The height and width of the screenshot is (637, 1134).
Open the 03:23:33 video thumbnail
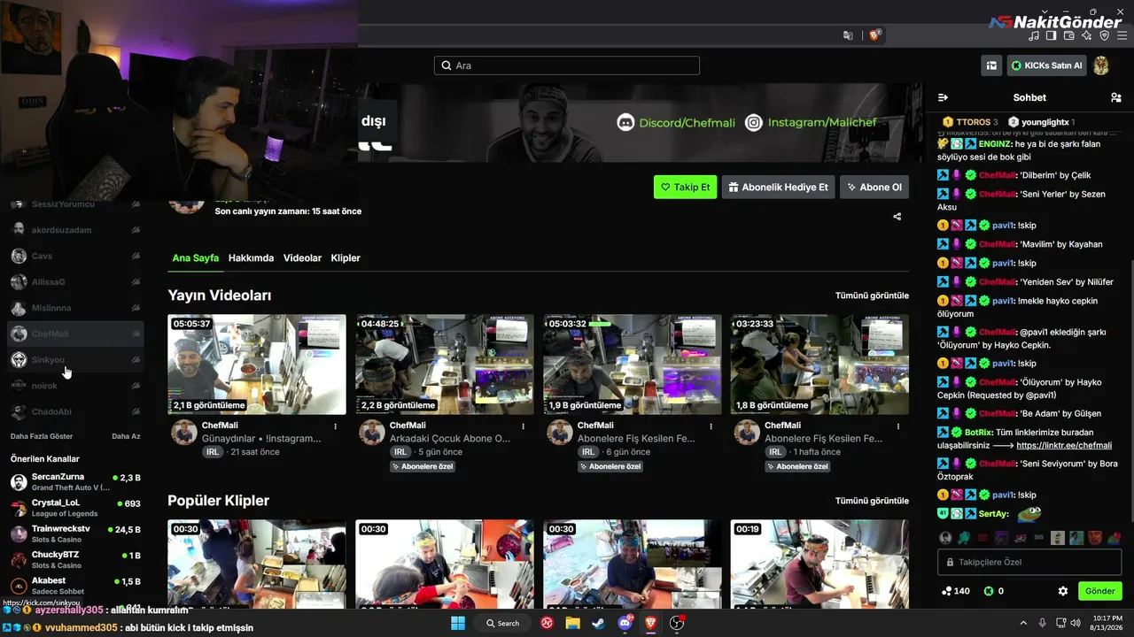[819, 365]
